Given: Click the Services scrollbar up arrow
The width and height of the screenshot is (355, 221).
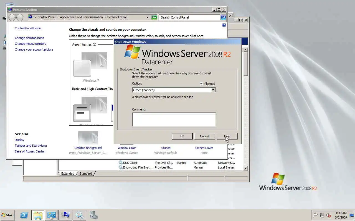Looking at the screenshot, I should click(x=245, y=50).
